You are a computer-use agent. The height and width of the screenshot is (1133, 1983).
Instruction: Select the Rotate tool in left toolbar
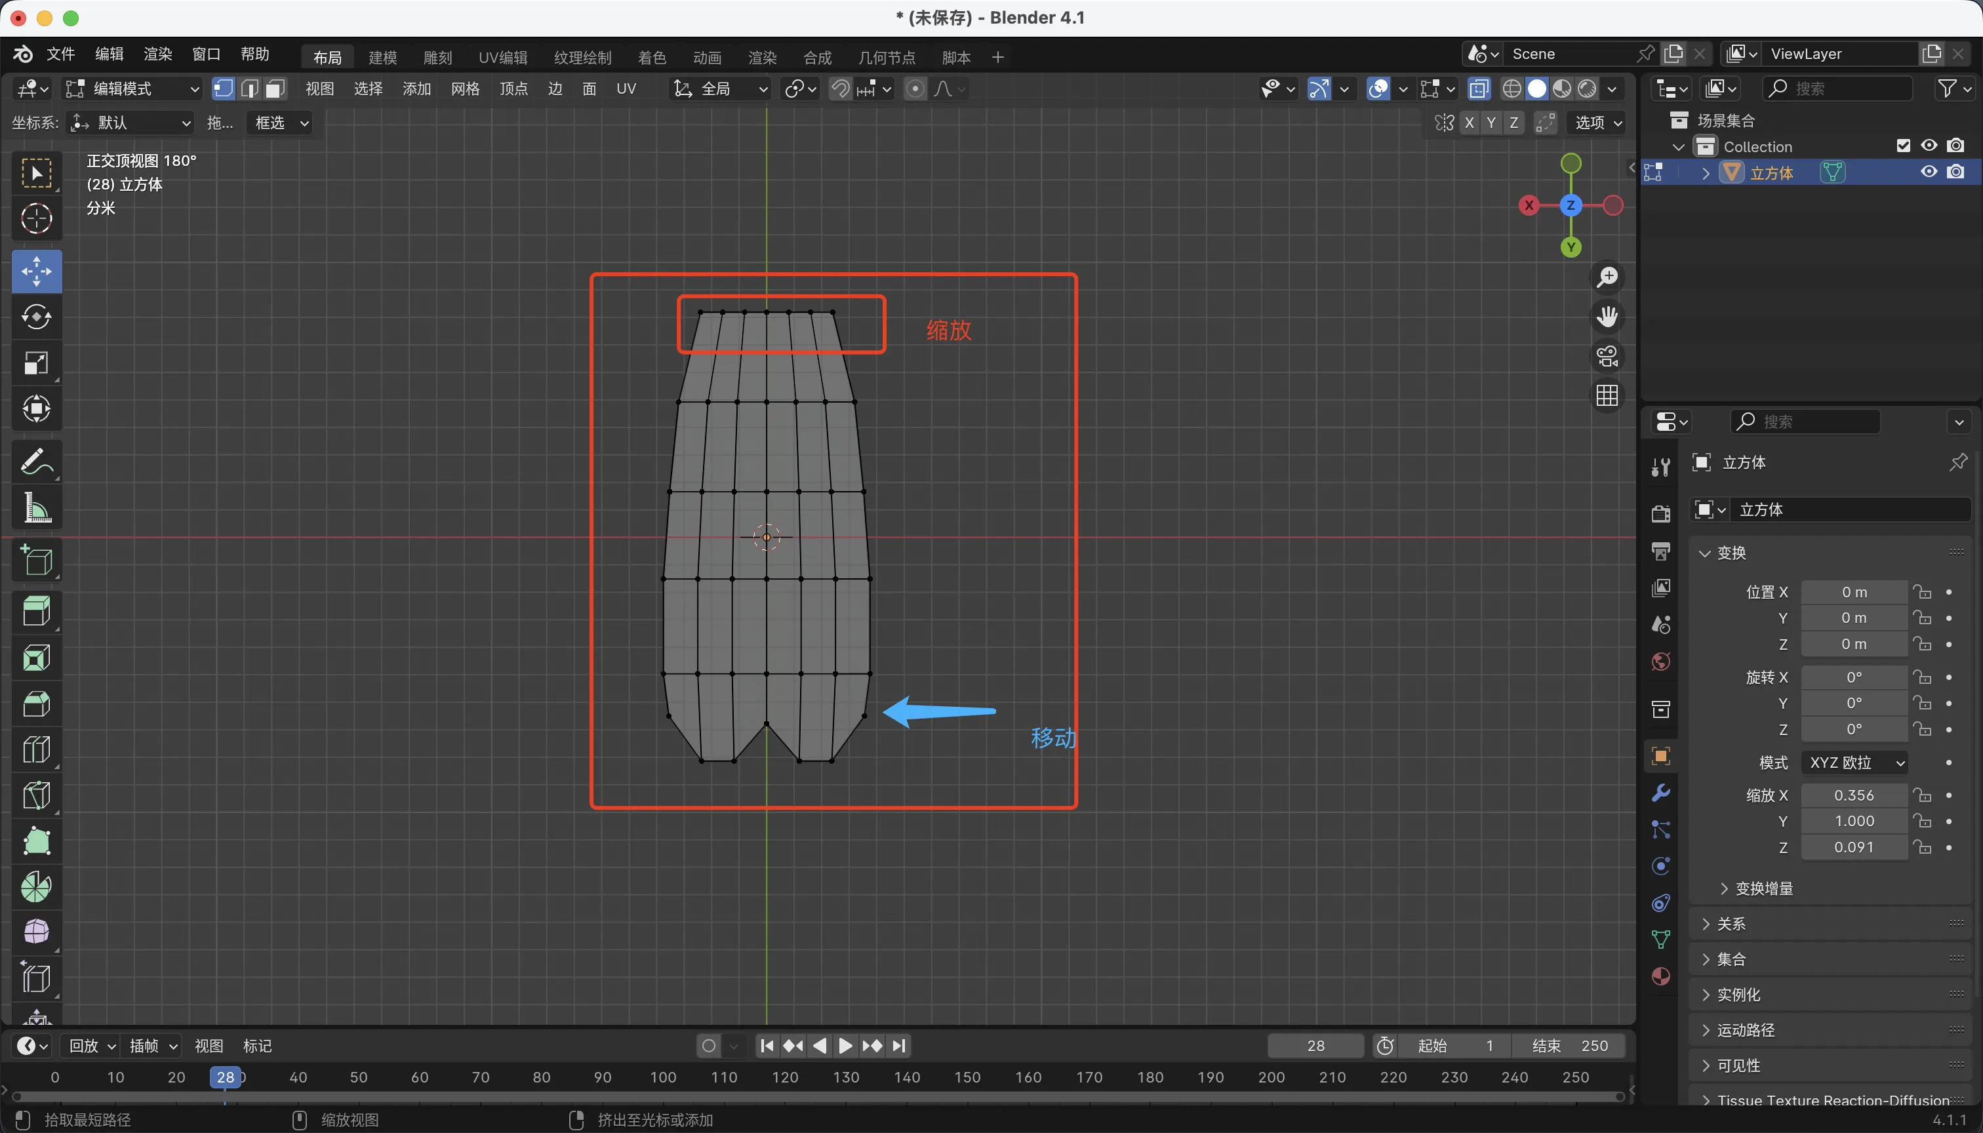[36, 317]
